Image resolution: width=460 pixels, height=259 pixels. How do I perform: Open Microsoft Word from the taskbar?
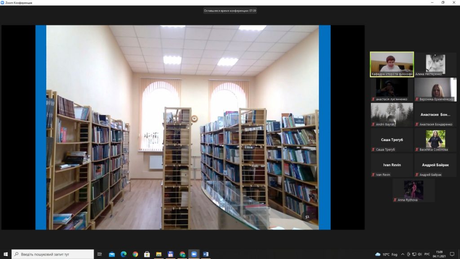coord(206,254)
